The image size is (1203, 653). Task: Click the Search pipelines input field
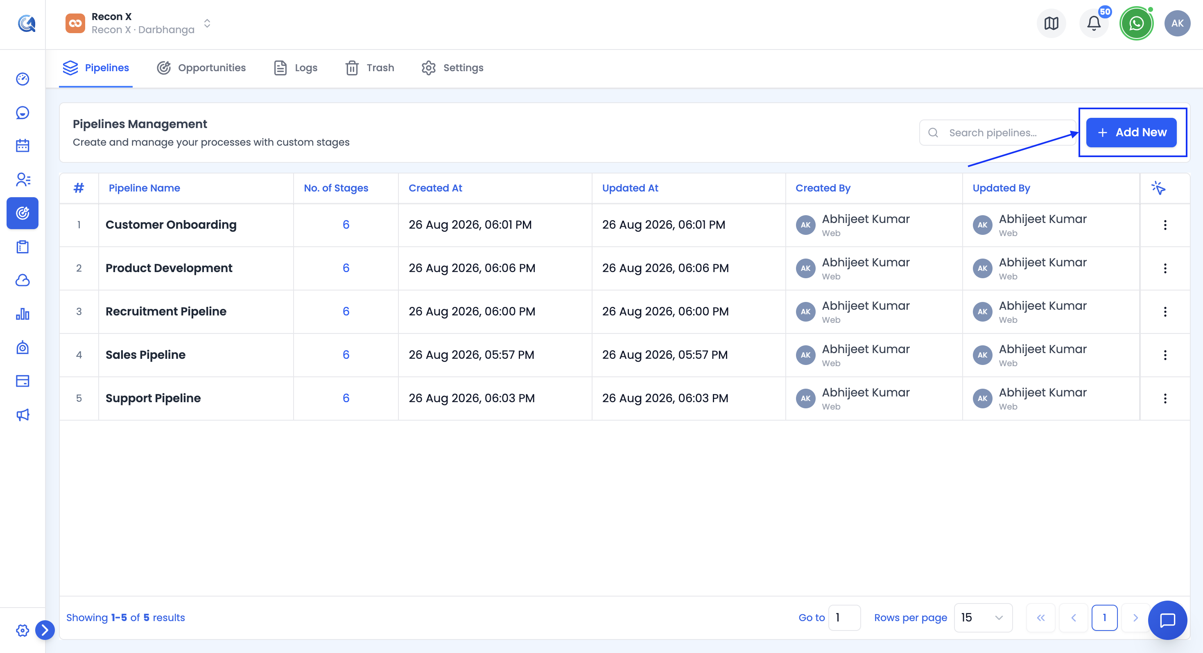tap(997, 133)
